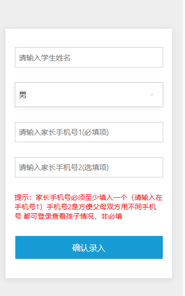The image size is (185, 296).
Task: Click the red 提示 hint text
Action: click(x=89, y=207)
